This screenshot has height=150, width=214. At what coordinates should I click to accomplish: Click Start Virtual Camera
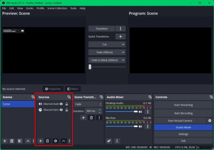click(x=180, y=121)
